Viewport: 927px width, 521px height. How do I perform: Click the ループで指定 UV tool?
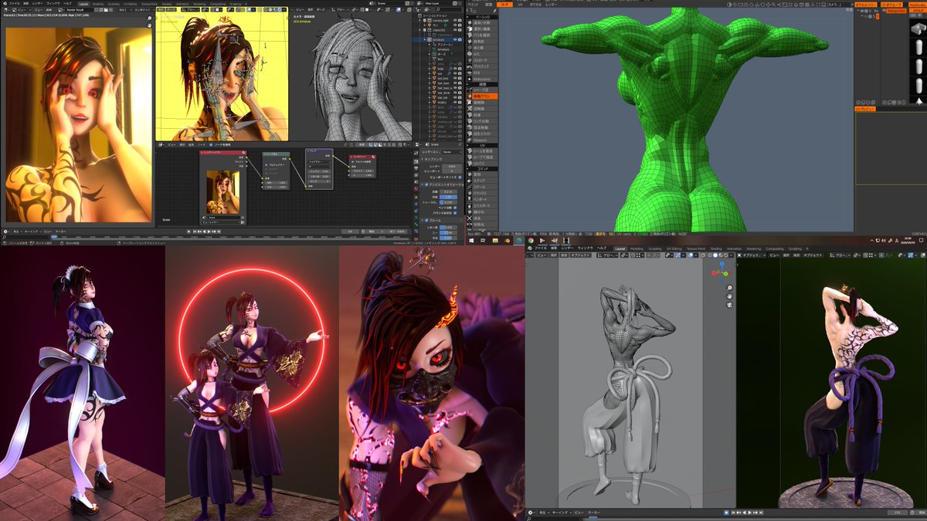(x=481, y=157)
